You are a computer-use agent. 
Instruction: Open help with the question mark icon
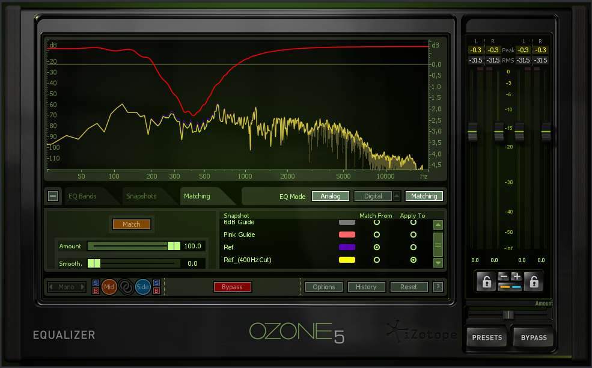[438, 287]
